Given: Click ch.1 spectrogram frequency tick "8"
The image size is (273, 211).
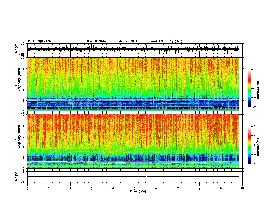Looking at the screenshot, I should pyautogui.click(x=24, y=68).
